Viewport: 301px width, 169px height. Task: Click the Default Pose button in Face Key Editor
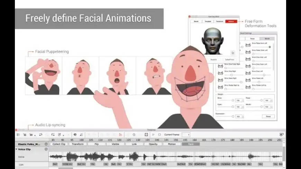point(229,60)
